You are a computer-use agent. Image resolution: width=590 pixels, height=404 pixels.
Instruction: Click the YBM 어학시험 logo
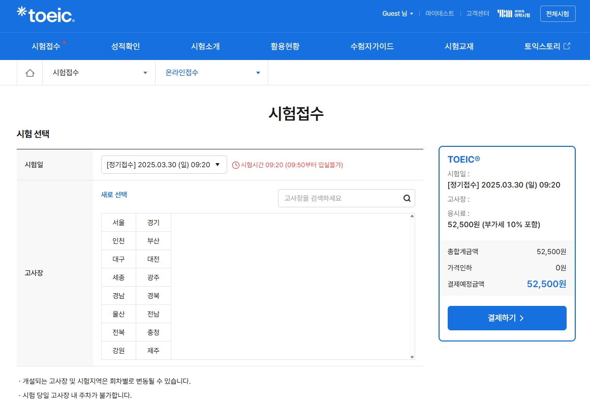pos(513,14)
